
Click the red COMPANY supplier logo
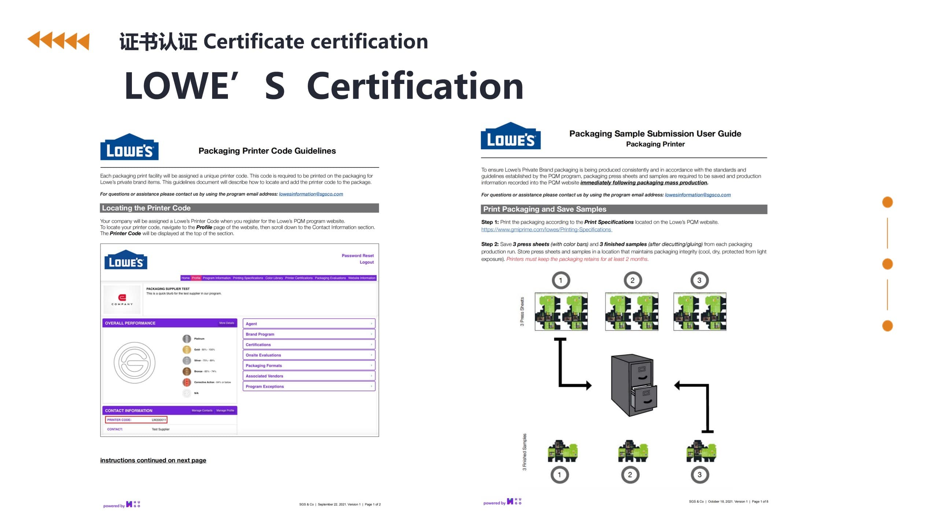pyautogui.click(x=122, y=300)
